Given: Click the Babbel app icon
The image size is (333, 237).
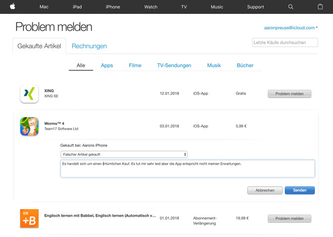Looking at the screenshot, I should click(x=29, y=219).
